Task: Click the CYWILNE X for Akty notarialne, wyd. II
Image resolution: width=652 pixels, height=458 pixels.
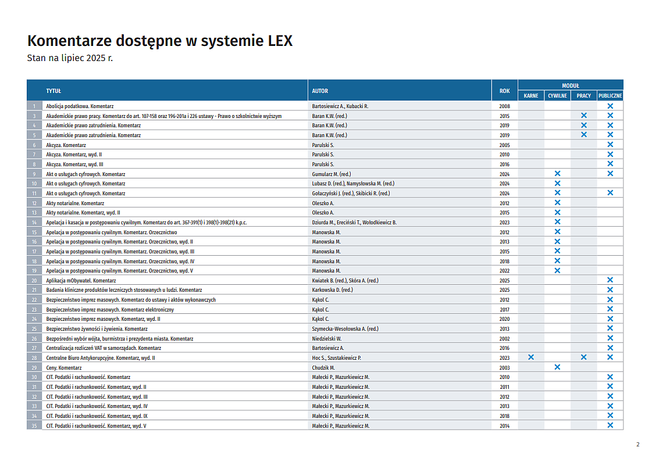Action: pos(557,212)
